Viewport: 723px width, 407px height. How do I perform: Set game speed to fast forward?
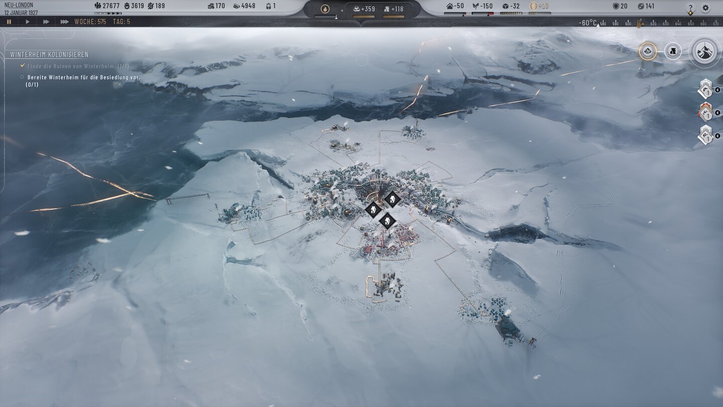click(46, 22)
